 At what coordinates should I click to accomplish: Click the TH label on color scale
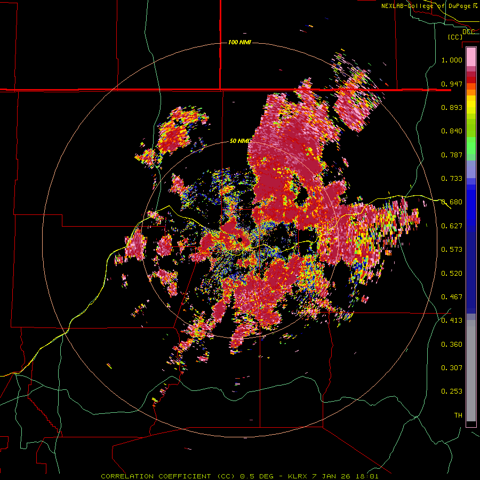pos(458,415)
